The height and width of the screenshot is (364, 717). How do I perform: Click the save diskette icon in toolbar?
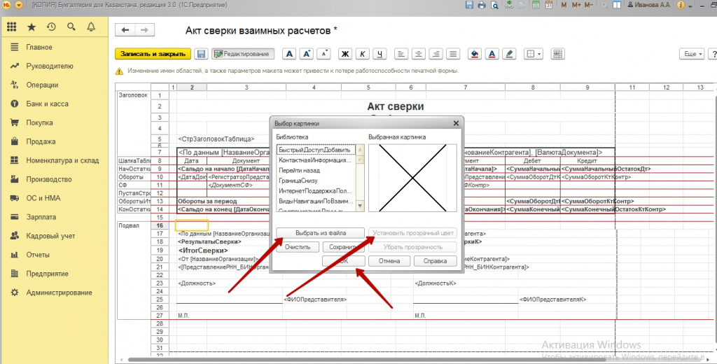coord(201,54)
